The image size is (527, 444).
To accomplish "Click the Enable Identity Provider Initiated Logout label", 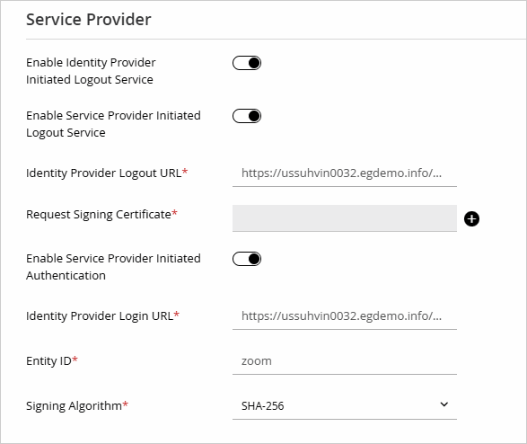I will click(x=91, y=71).
